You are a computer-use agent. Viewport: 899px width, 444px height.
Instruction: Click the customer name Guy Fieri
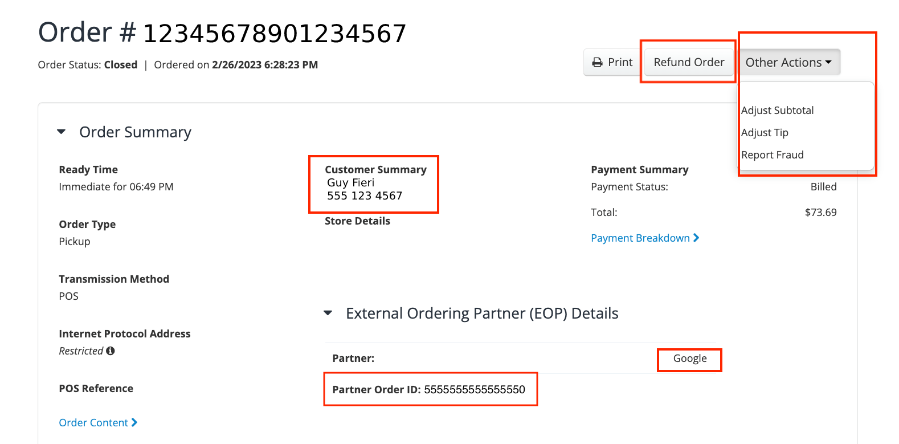click(x=350, y=183)
